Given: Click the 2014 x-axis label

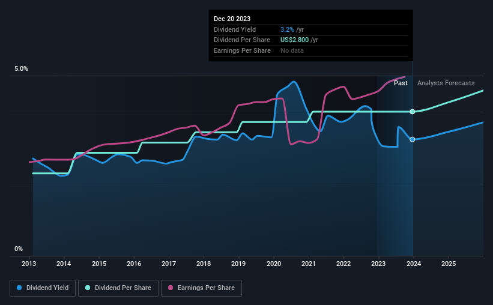Looking at the screenshot, I should pos(64,264).
